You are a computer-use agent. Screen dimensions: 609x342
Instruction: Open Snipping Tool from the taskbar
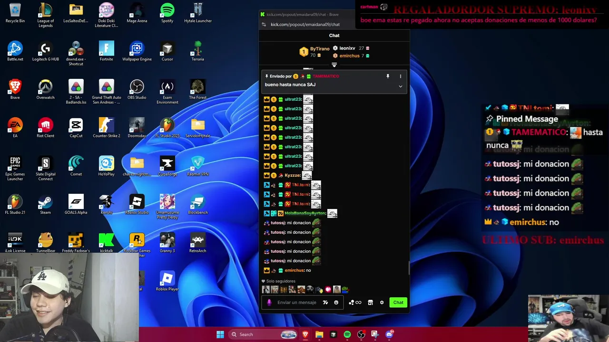(x=375, y=334)
